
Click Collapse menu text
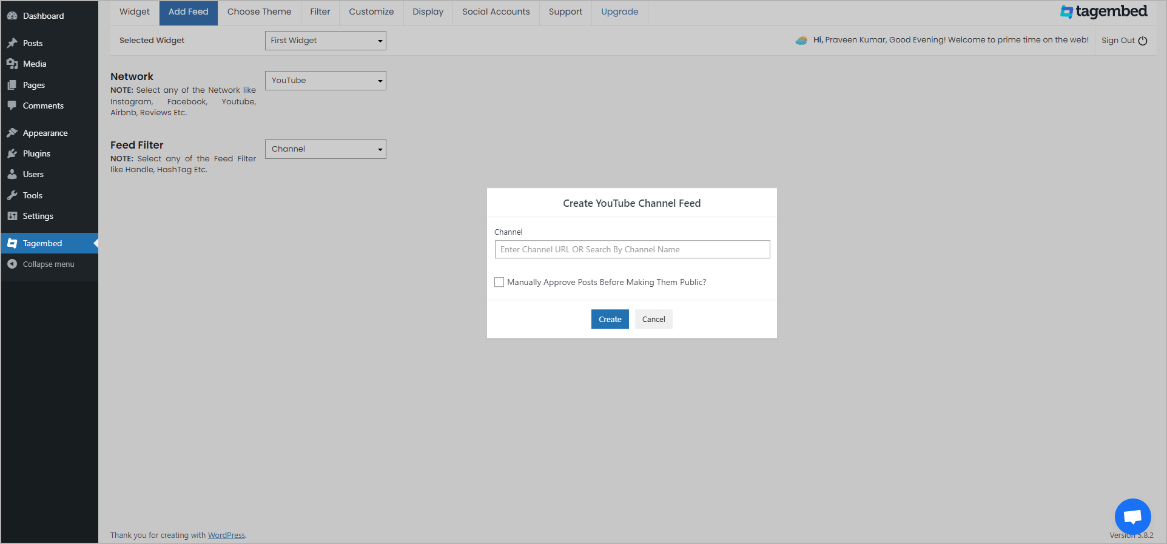[x=49, y=264]
